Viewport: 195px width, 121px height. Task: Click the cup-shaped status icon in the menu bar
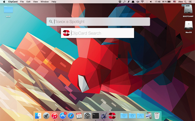138,2
